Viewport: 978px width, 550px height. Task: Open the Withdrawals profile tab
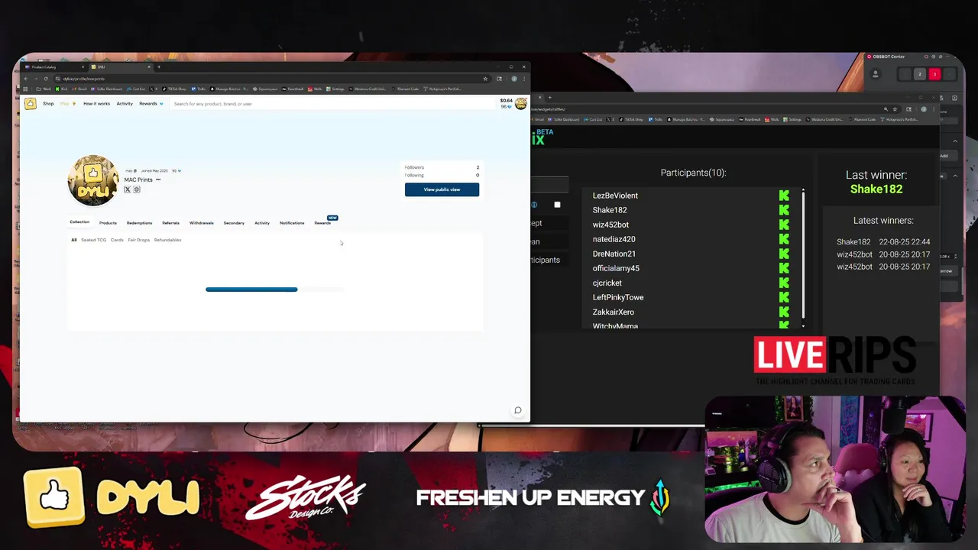click(x=202, y=223)
